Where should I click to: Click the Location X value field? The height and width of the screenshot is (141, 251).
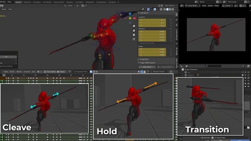[152, 20]
